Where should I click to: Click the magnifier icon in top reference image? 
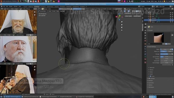pos(35,12)
